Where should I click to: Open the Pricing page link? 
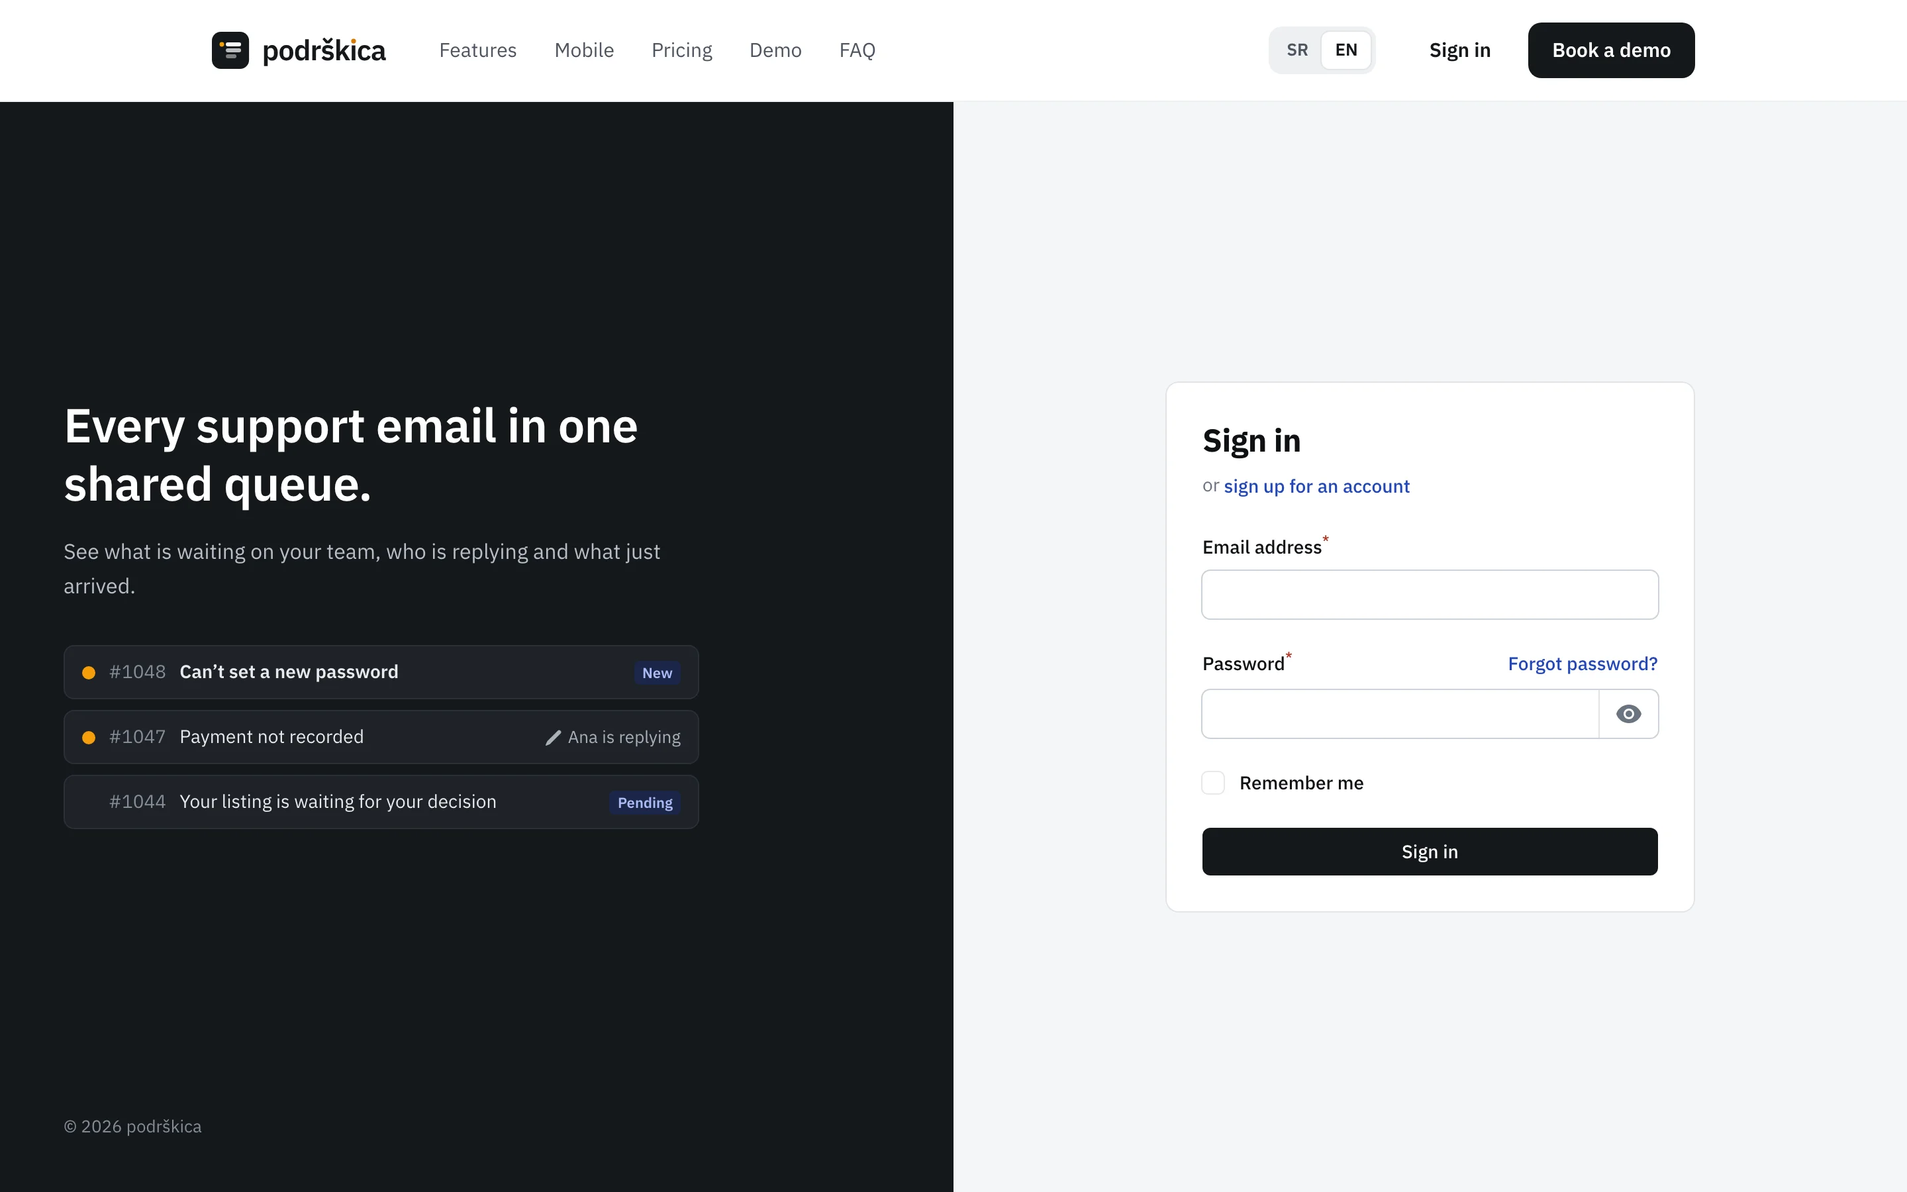(x=681, y=50)
